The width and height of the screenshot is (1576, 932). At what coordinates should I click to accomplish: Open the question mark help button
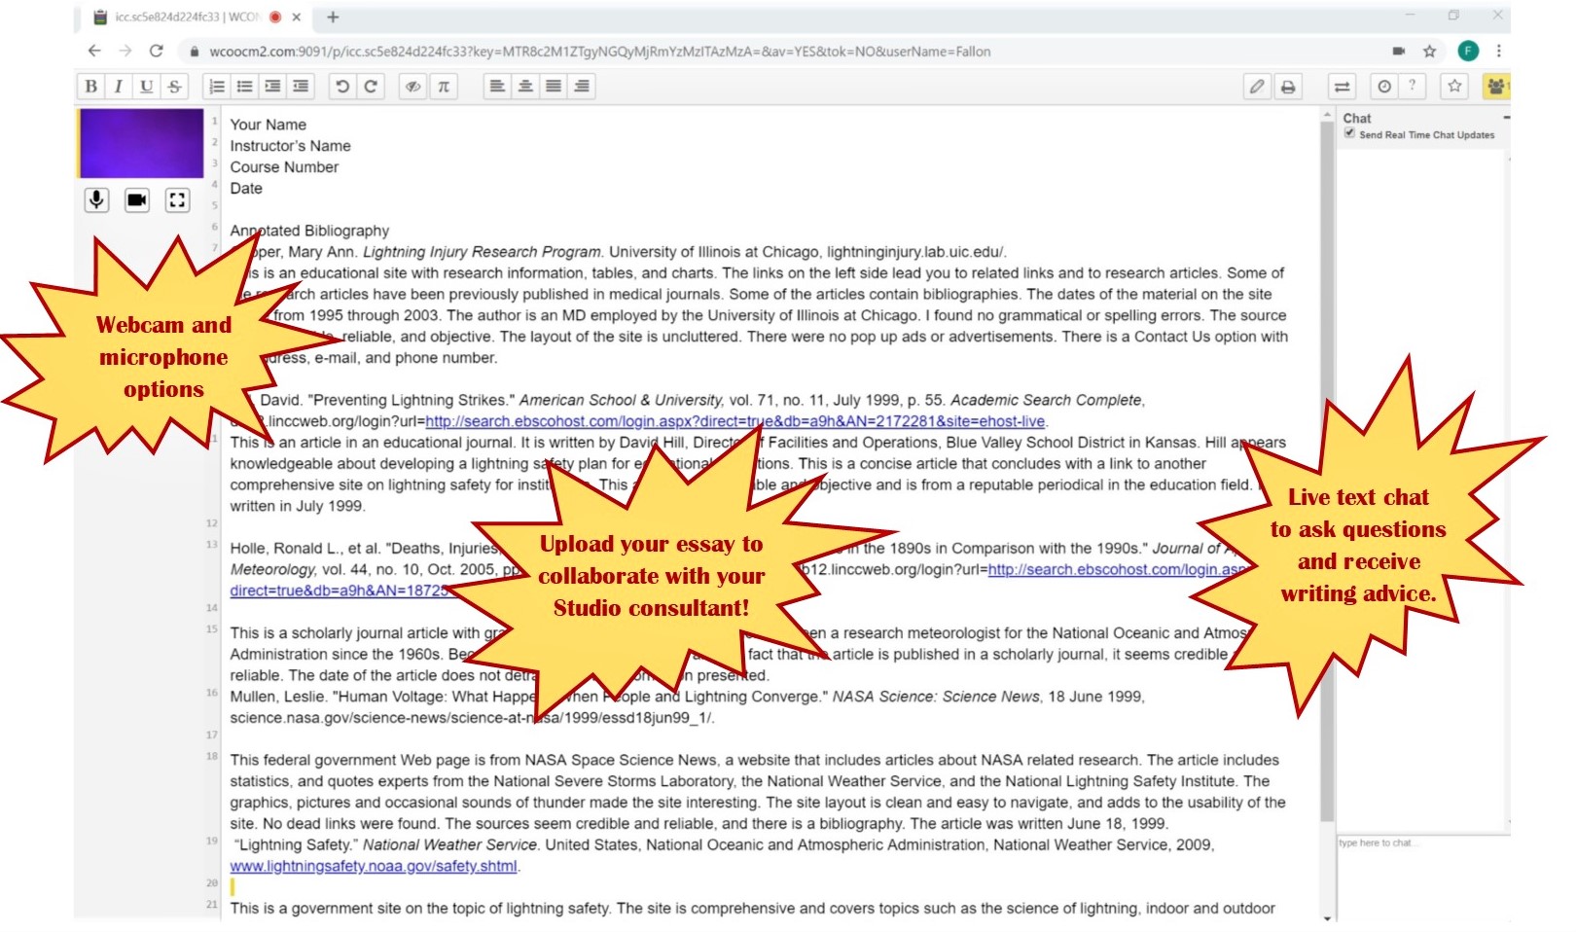(x=1412, y=87)
